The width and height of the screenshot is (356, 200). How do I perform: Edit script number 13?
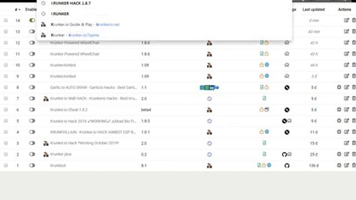click(x=346, y=32)
